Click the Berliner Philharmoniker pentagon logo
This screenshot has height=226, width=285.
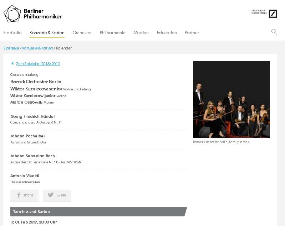[x=12, y=14]
